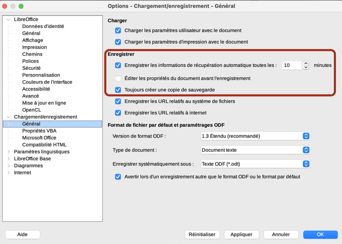Increase the autosave minutes with up arrow
This screenshot has height=244, width=342.
coord(306,63)
